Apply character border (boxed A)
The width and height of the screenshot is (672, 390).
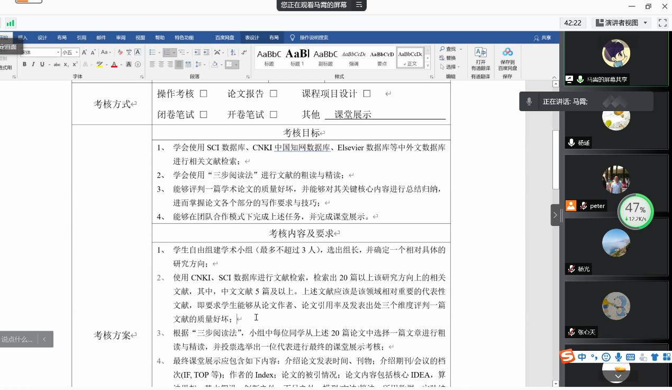[138, 52]
